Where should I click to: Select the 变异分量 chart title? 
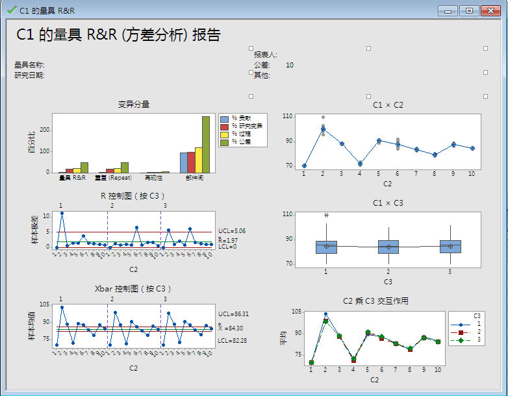coord(134,105)
